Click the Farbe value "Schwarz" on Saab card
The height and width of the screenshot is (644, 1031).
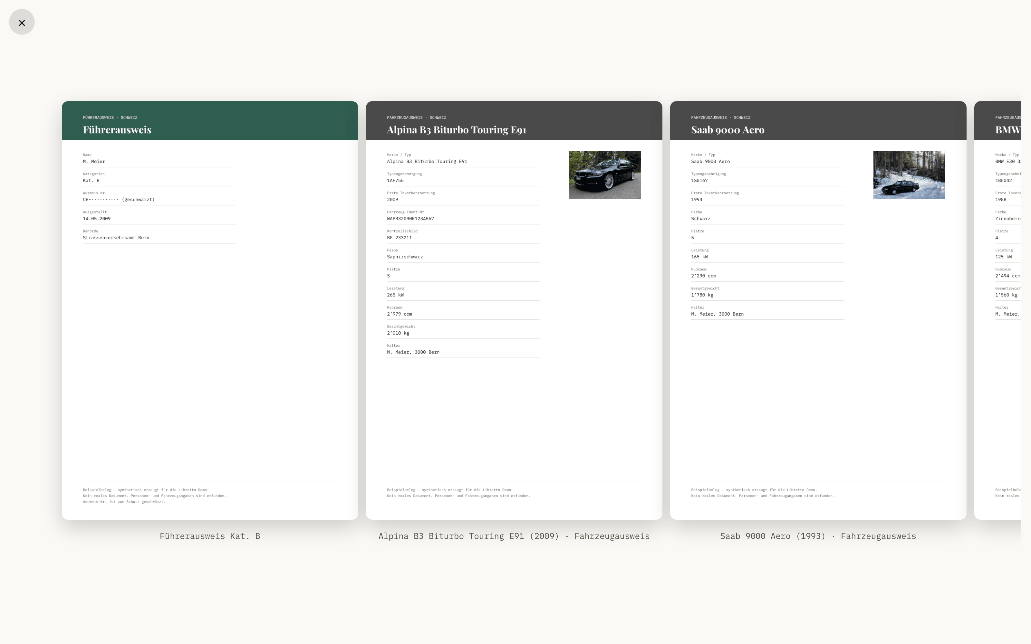[701, 219]
